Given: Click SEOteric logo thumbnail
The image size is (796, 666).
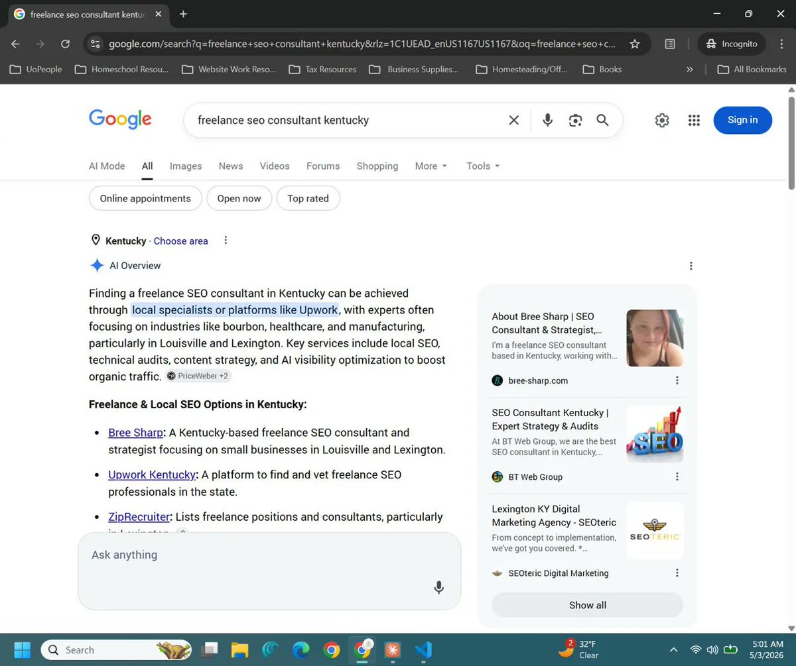Looking at the screenshot, I should 655,531.
